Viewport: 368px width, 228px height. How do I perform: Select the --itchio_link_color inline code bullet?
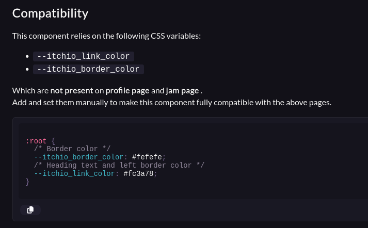point(84,56)
